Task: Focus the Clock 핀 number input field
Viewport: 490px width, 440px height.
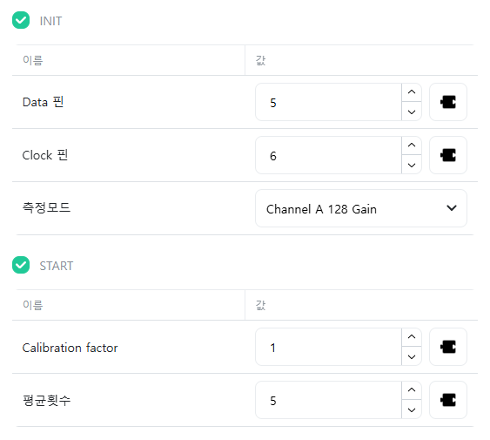Action: pyautogui.click(x=328, y=155)
